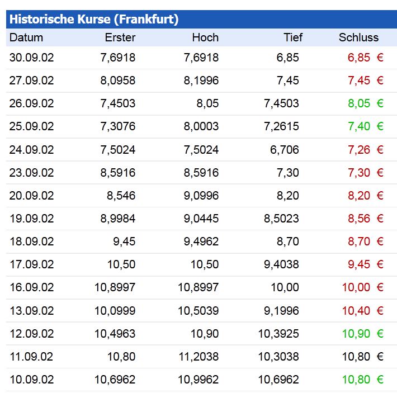The image size is (397, 393).
Task: Click the euro sign beside Schluss 6,85
Action: (380, 58)
